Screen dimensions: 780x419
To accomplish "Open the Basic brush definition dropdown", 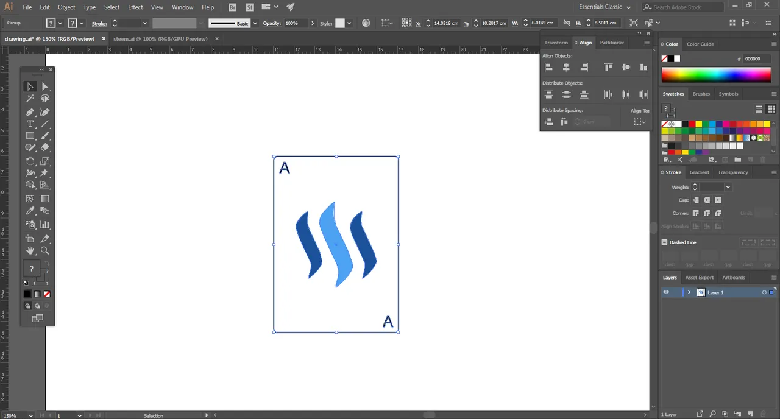I will click(255, 23).
